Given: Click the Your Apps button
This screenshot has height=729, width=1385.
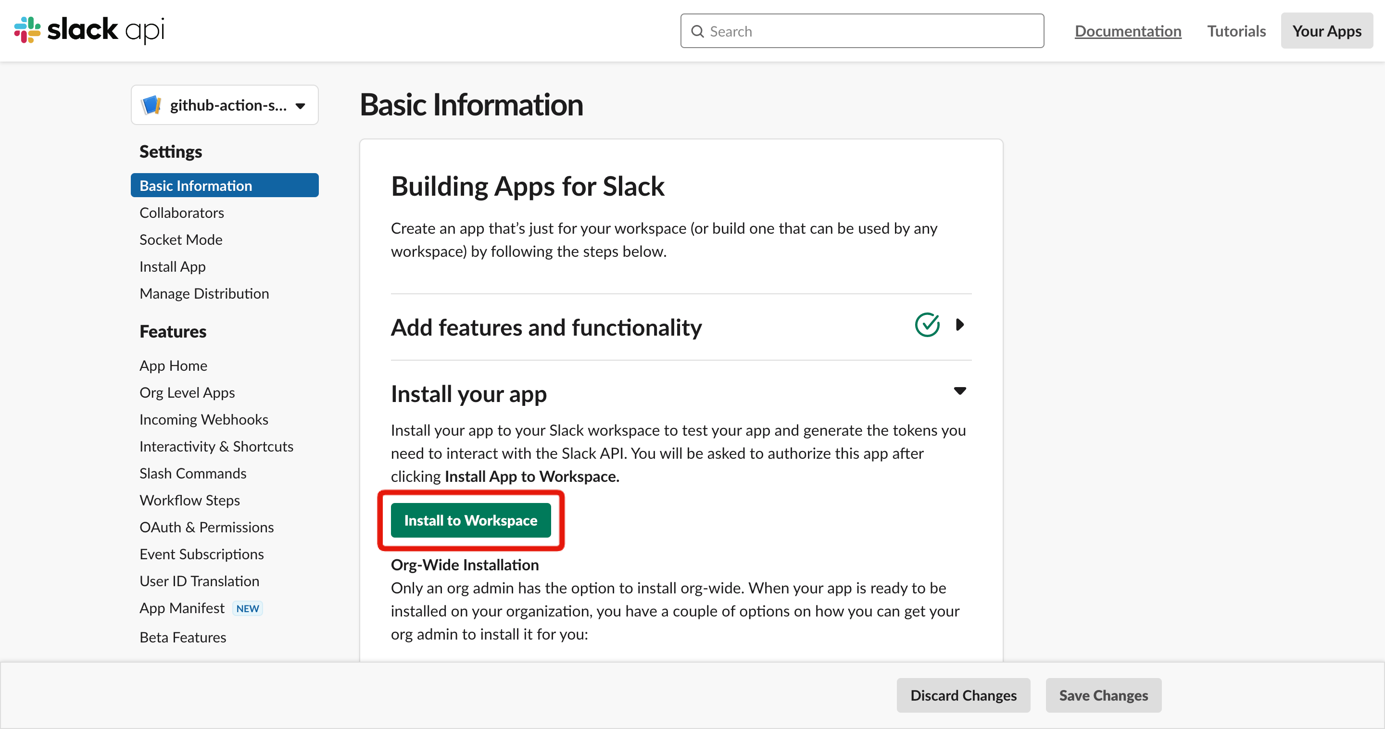Looking at the screenshot, I should (x=1326, y=31).
